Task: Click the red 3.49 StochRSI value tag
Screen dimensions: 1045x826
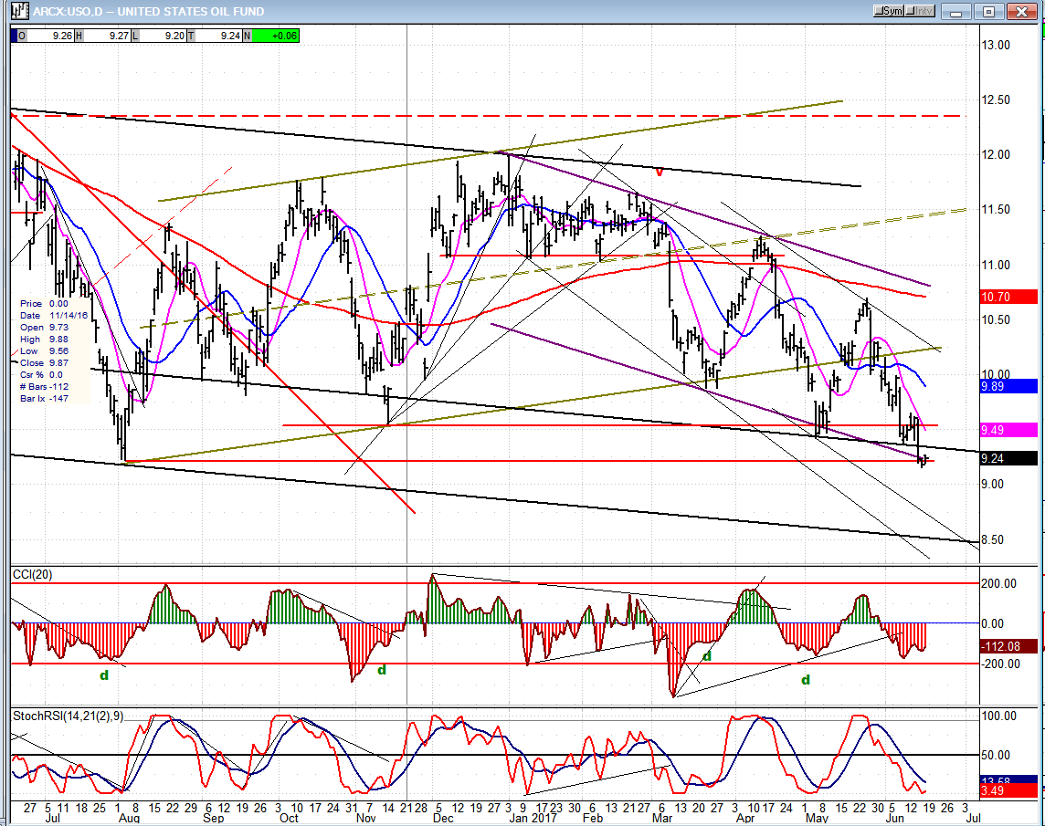Action: point(1008,789)
